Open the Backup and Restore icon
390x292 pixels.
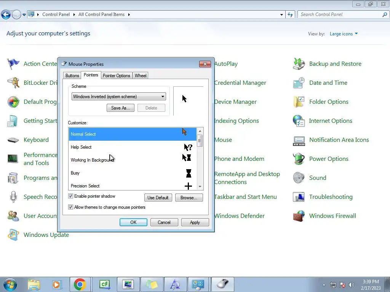pos(299,64)
